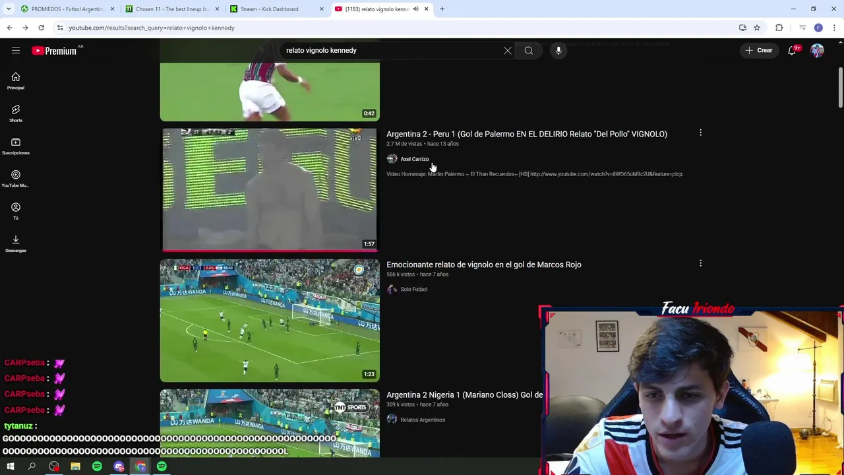Open the Solo Futbol channel name

(413, 289)
